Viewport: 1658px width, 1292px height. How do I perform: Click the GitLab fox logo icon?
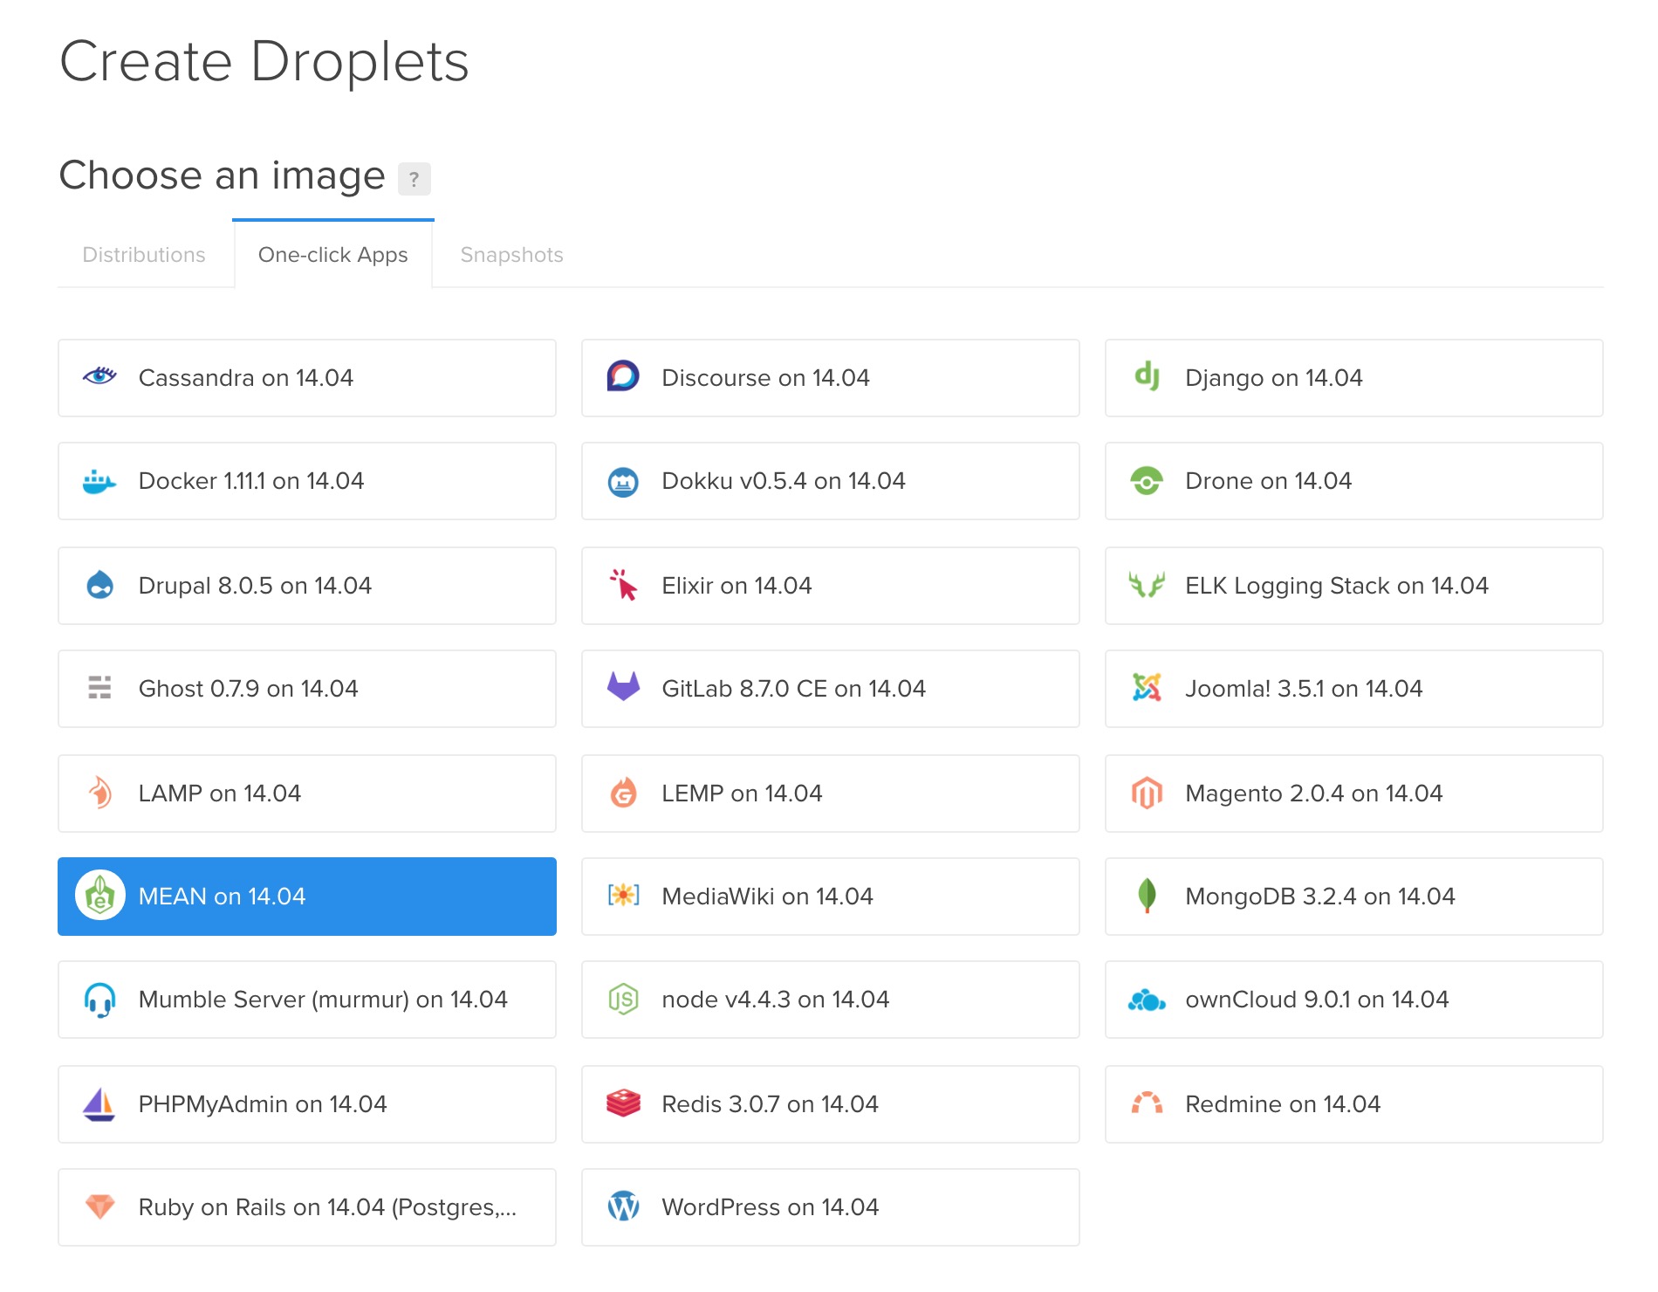point(623,688)
